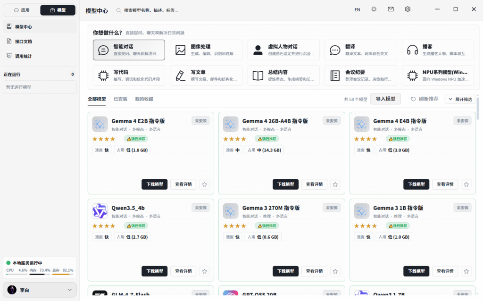This screenshot has height=301, width=483.
Task: Click the search magnifier icon
Action: (118, 10)
